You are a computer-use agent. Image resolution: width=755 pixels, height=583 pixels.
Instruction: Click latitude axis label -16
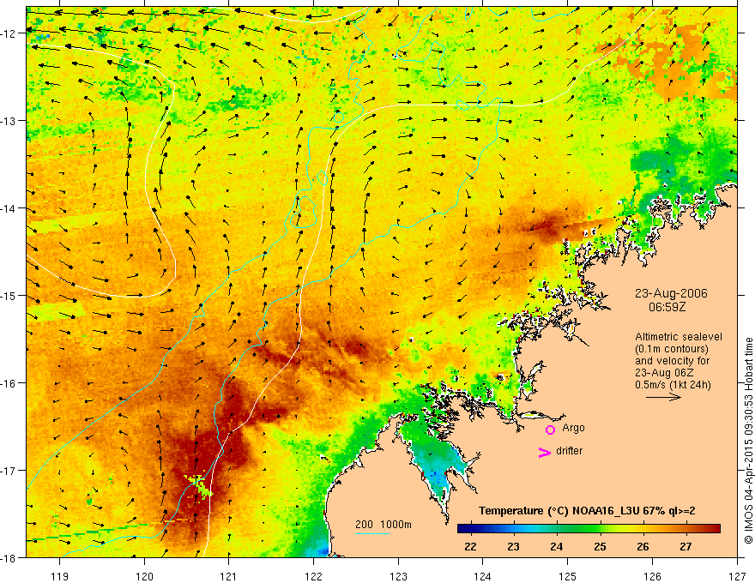[9, 383]
